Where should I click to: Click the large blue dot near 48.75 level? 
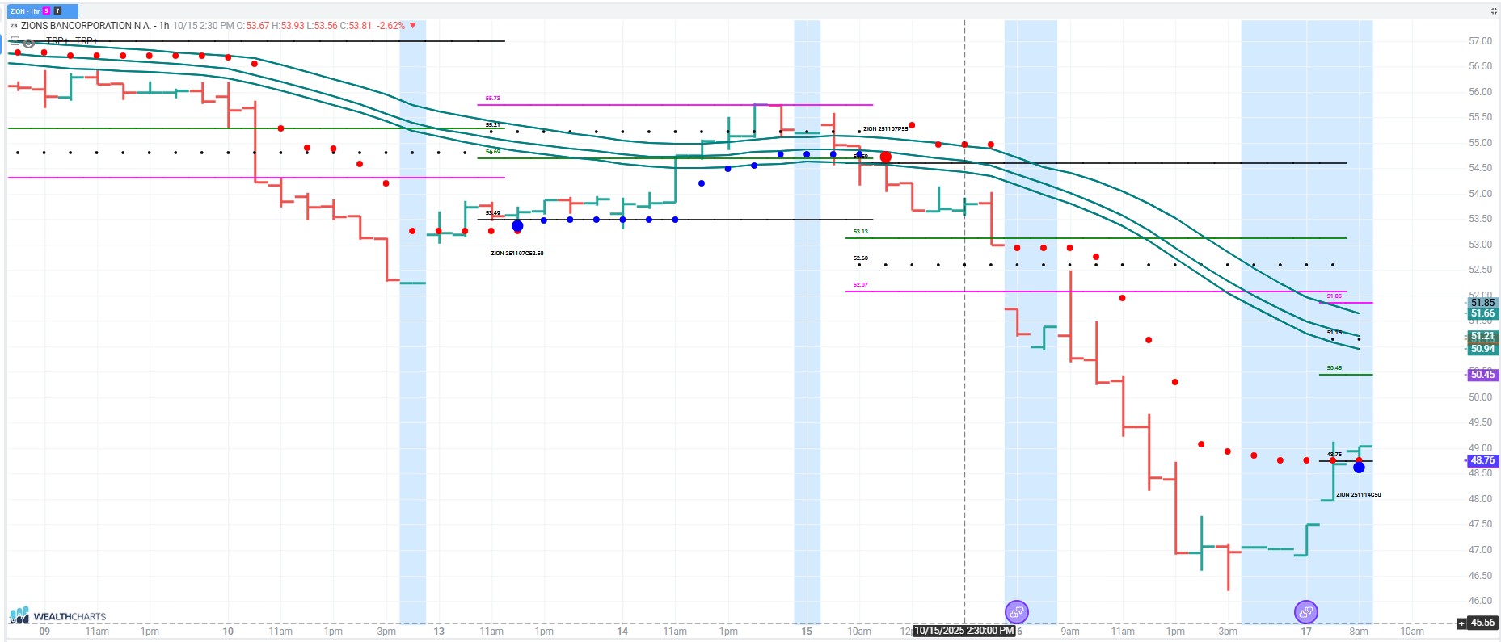coord(1359,468)
